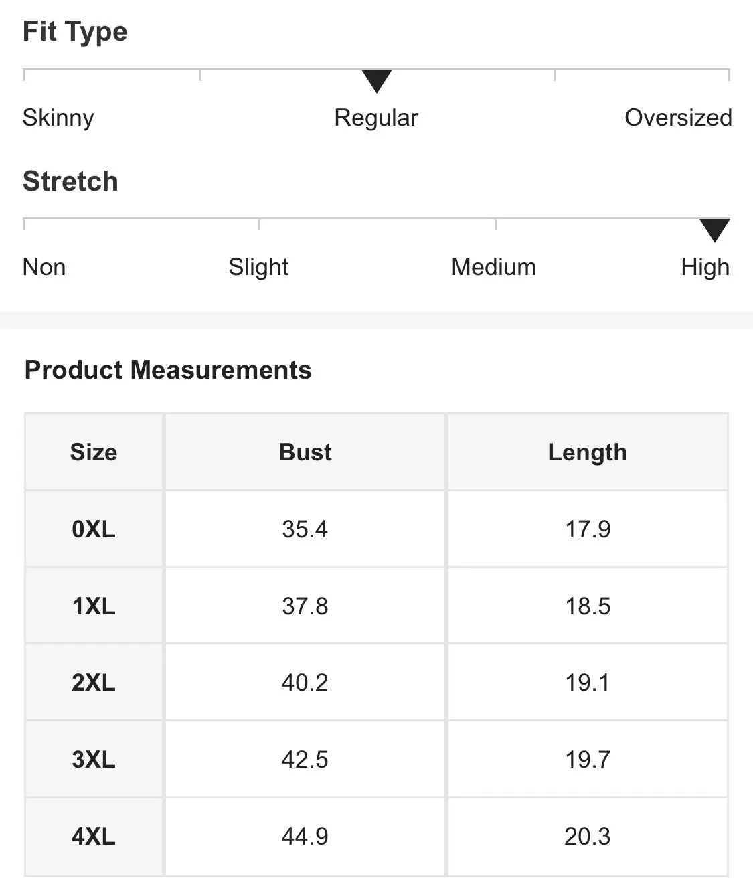The width and height of the screenshot is (753, 878).
Task: Select the Oversized fit label
Action: click(678, 118)
